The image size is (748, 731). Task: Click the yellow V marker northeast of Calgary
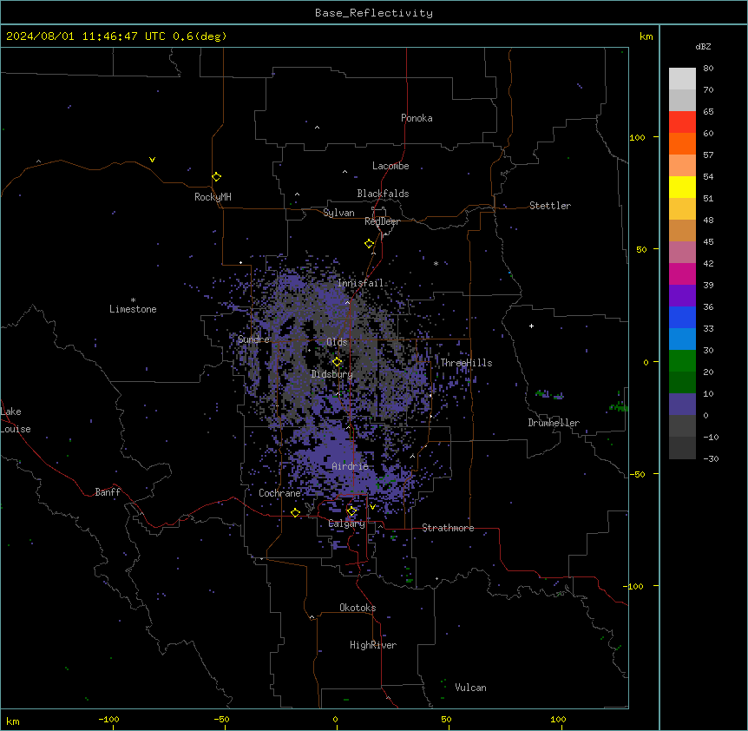[x=372, y=507]
